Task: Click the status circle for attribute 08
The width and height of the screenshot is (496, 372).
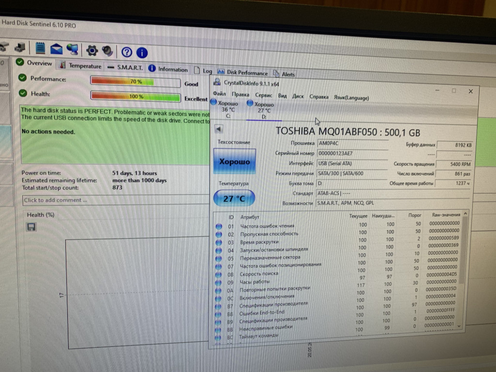Action: (218, 275)
